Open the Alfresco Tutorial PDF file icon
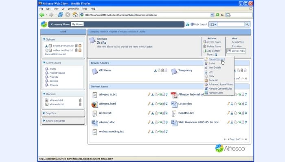 click(x=174, y=95)
